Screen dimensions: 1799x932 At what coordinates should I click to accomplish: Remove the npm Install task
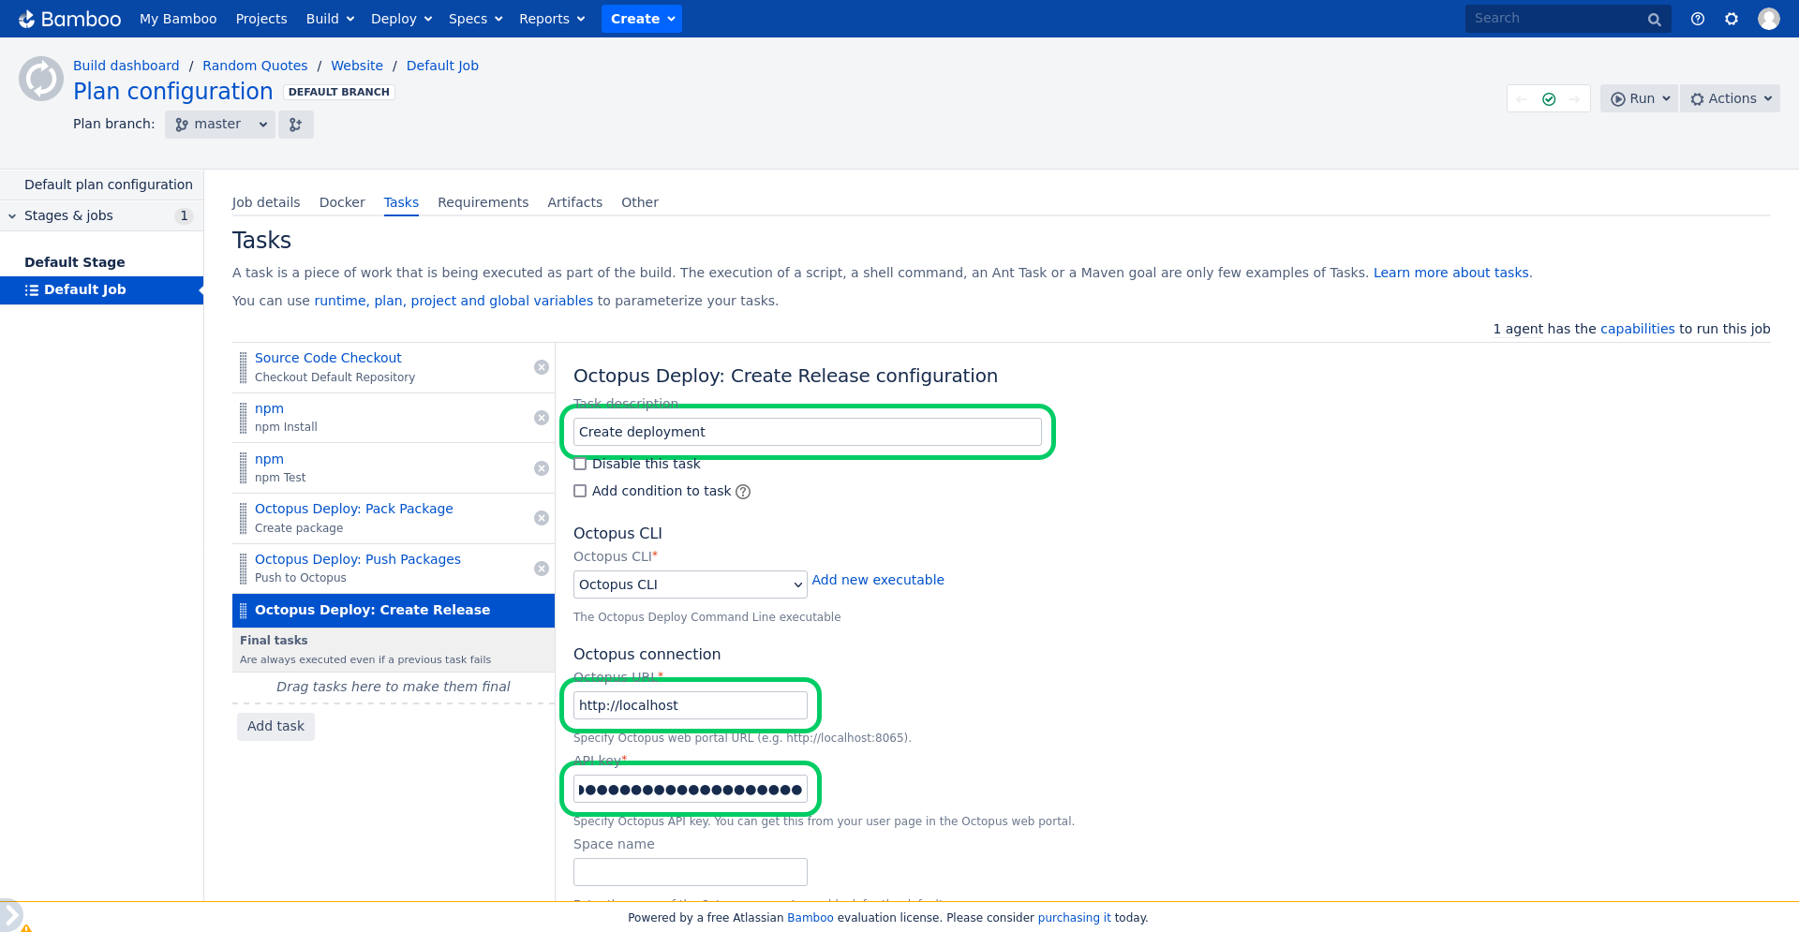542,418
